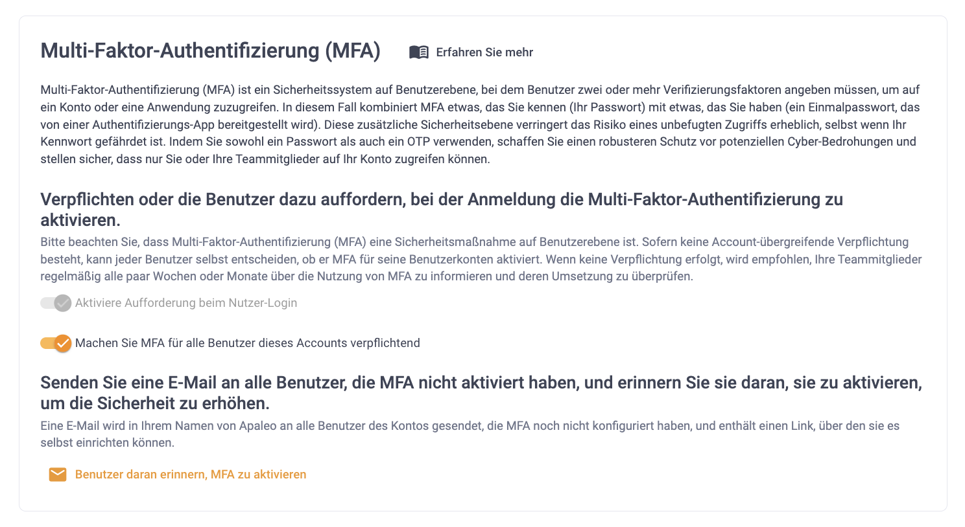Screen dimensions: 965x527
Task: Click 'Benutzer daran erinnern, MFA zu aktivieren'
Action: pos(191,475)
